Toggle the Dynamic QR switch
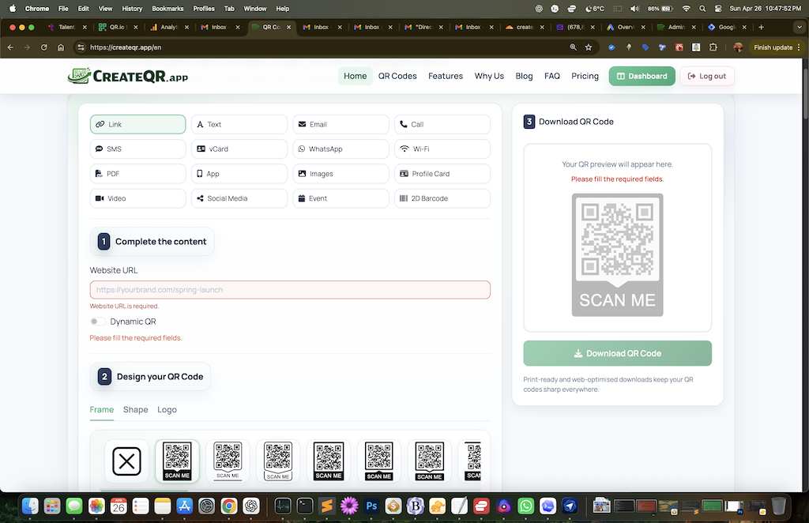Viewport: 809px width, 523px height. tap(97, 322)
